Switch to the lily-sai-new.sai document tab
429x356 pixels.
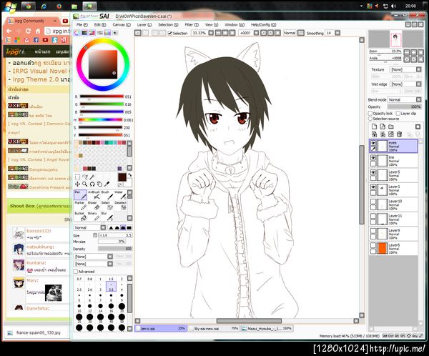(x=214, y=328)
